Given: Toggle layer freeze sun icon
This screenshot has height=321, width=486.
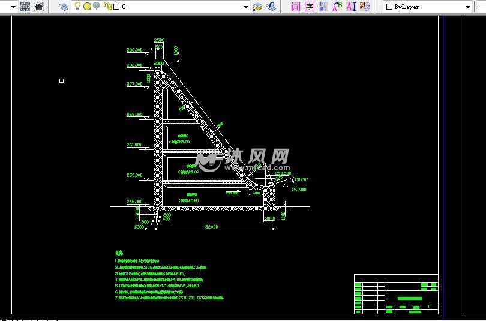Looking at the screenshot, I should [87, 7].
